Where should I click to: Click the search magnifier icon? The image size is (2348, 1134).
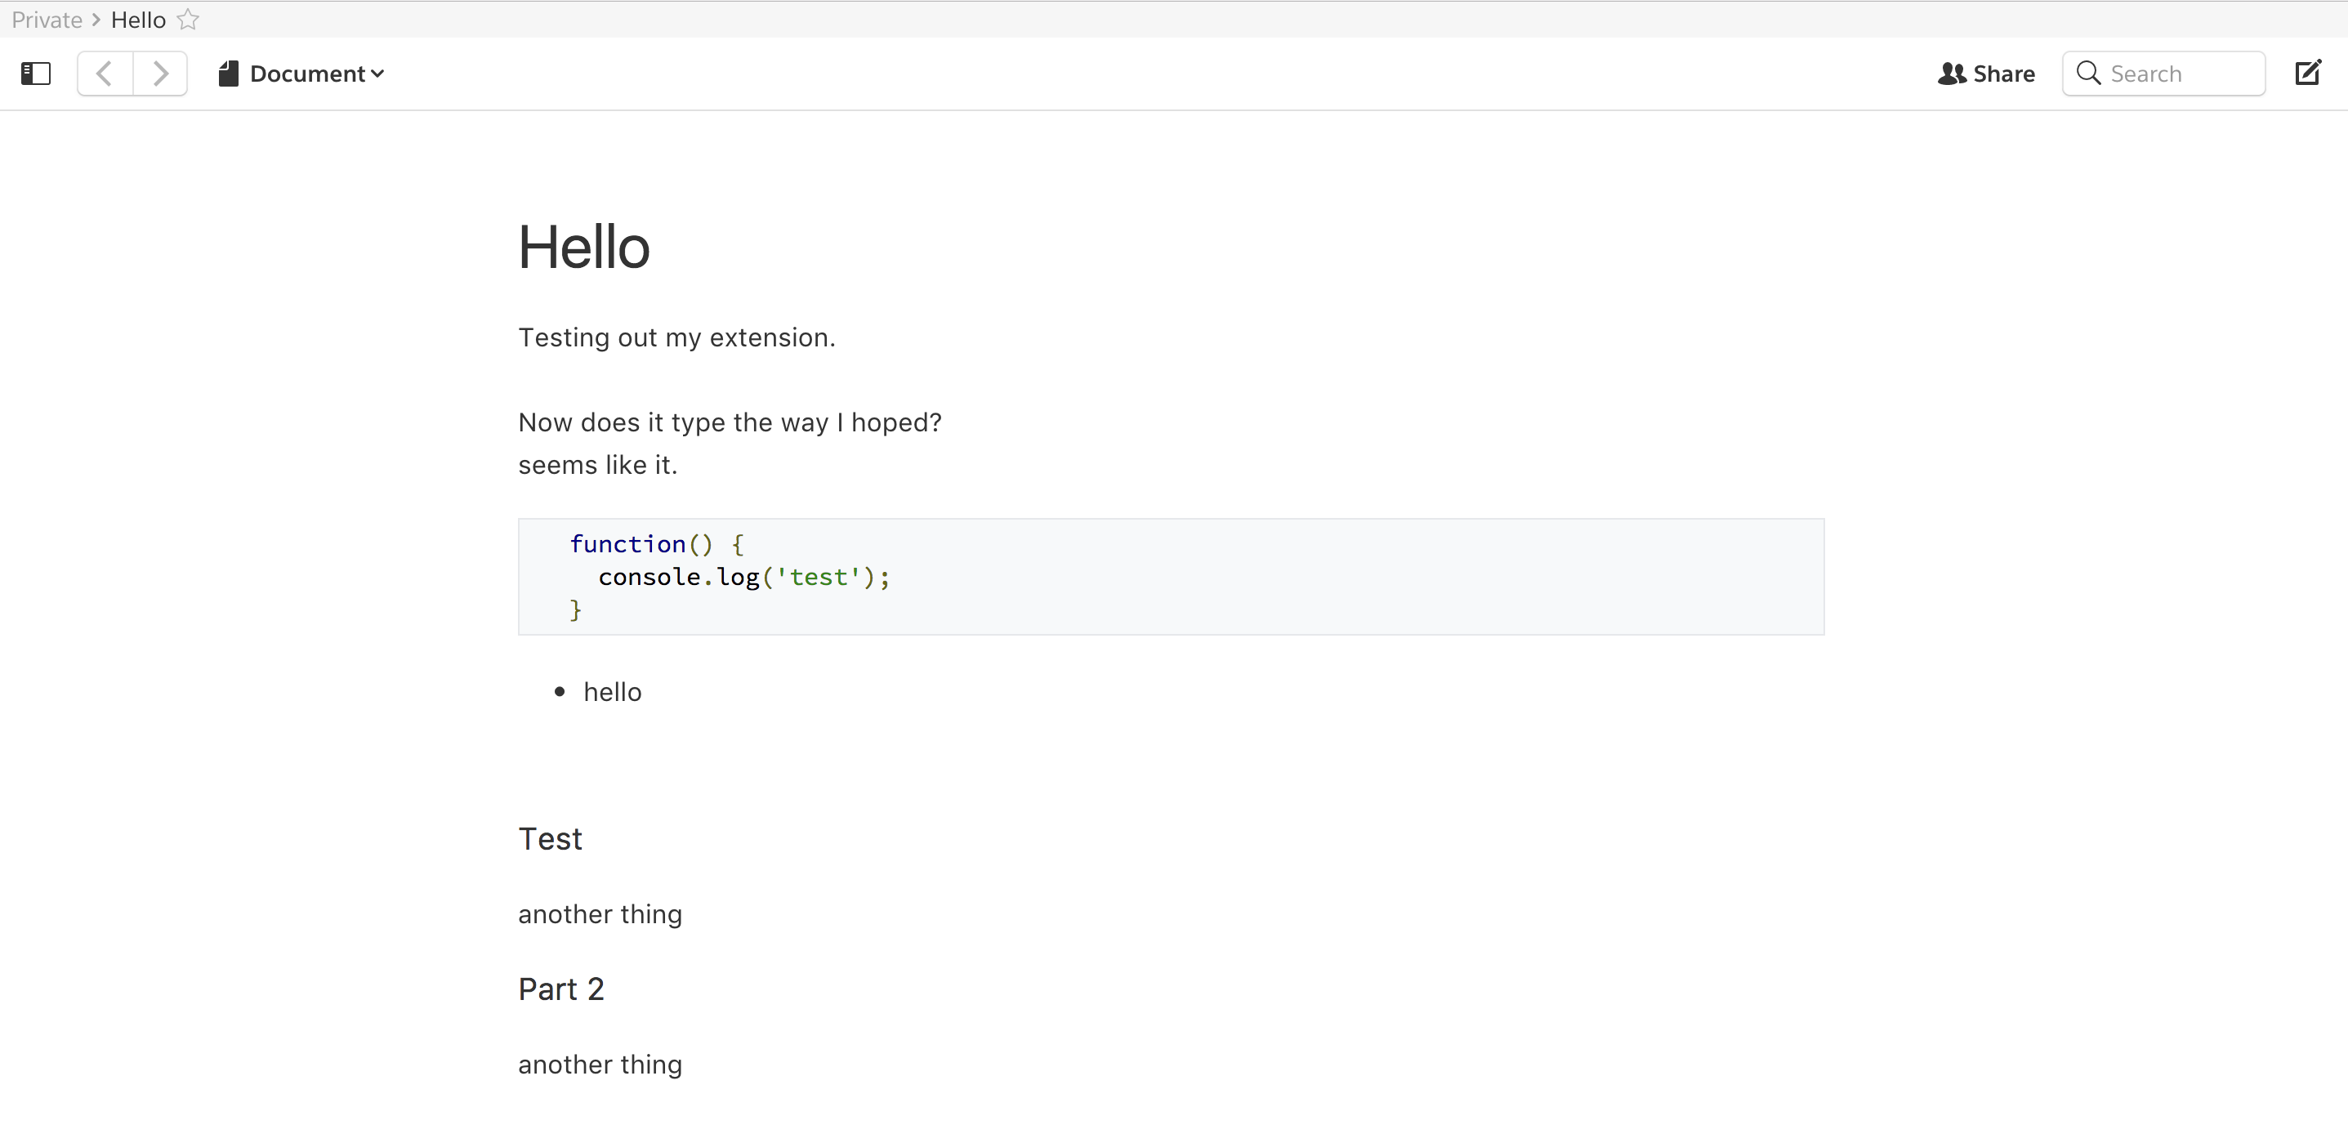pyautogui.click(x=2089, y=74)
